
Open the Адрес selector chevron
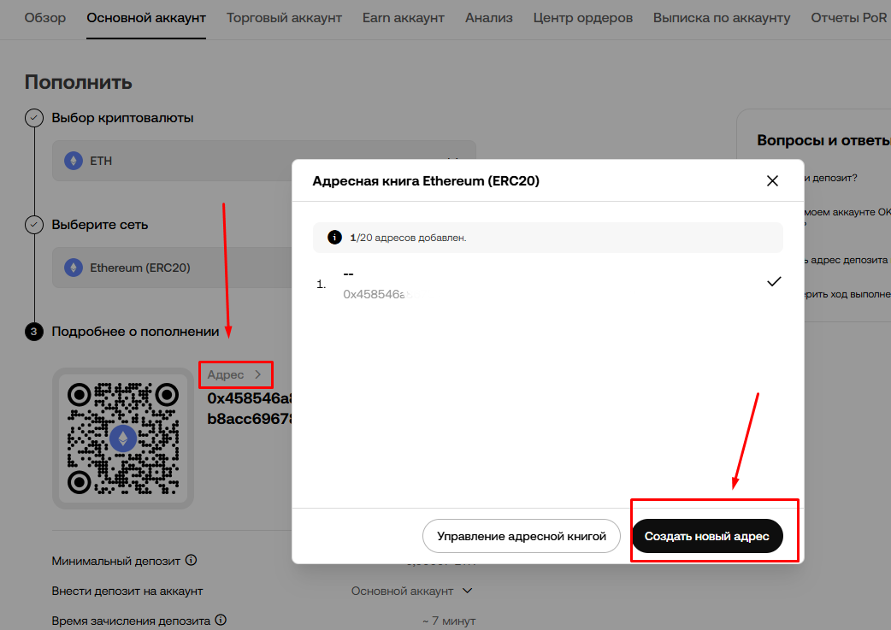click(x=258, y=374)
